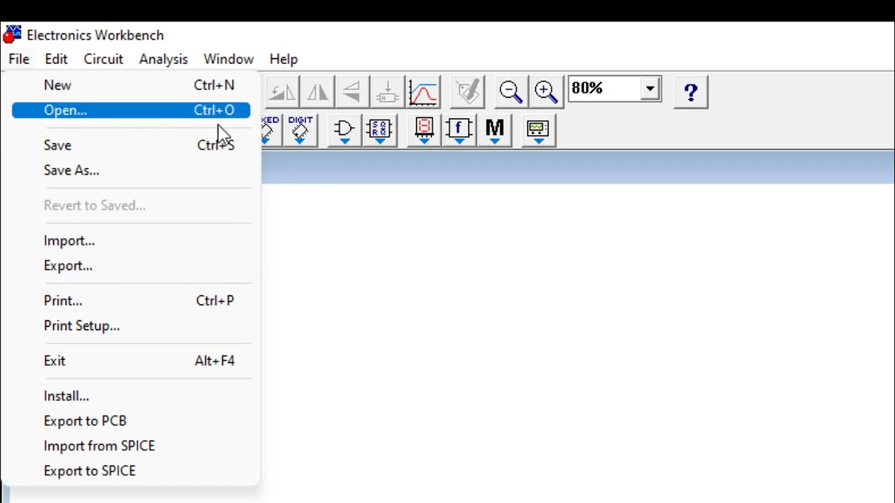Open the Digit ICs parts bin
This screenshot has height=503, width=895.
pyautogui.click(x=301, y=130)
